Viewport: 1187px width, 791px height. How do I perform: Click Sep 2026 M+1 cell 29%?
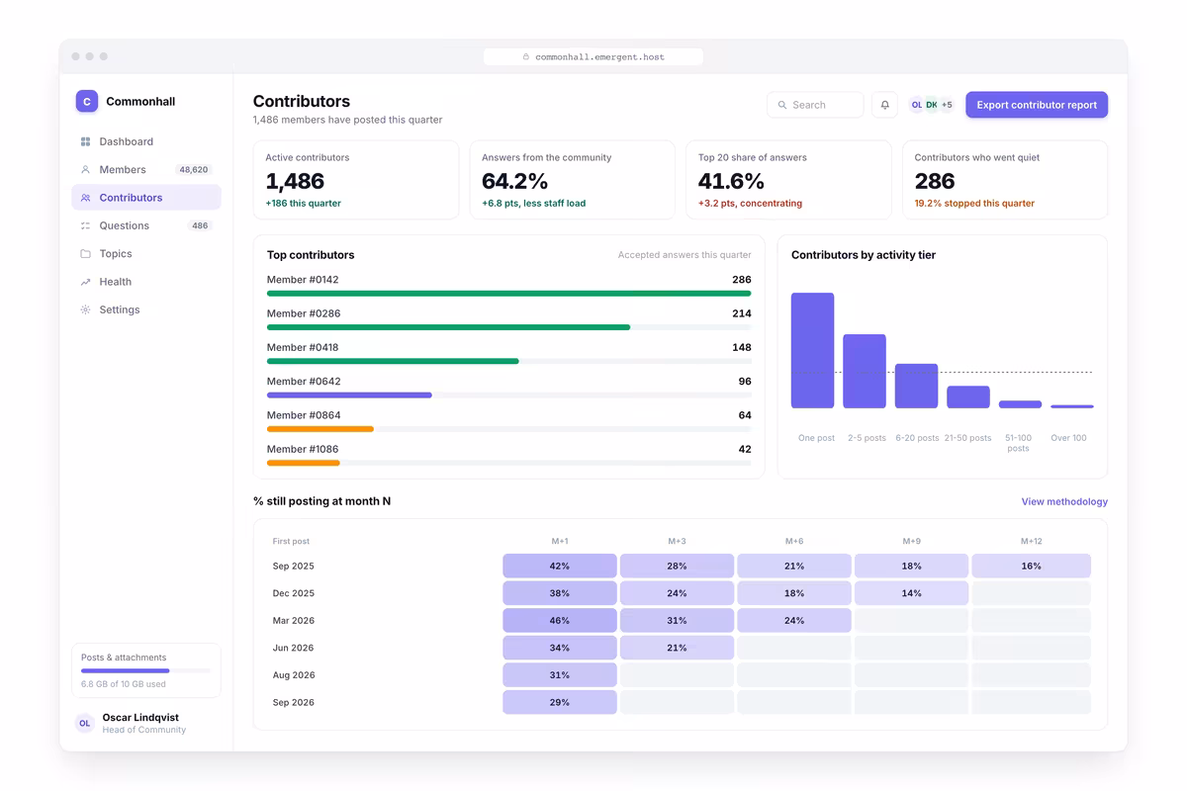[560, 702]
